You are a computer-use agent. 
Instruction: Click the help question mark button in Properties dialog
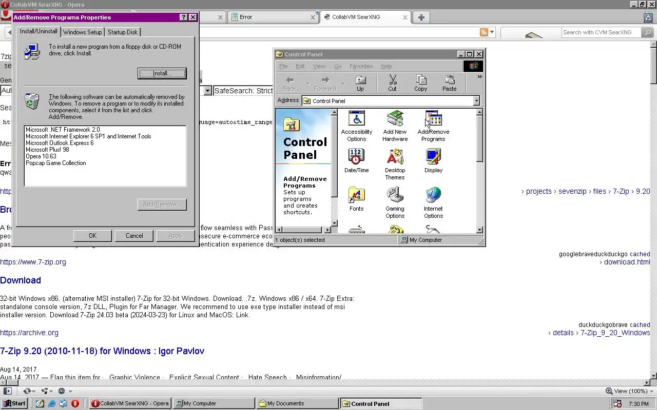click(184, 17)
